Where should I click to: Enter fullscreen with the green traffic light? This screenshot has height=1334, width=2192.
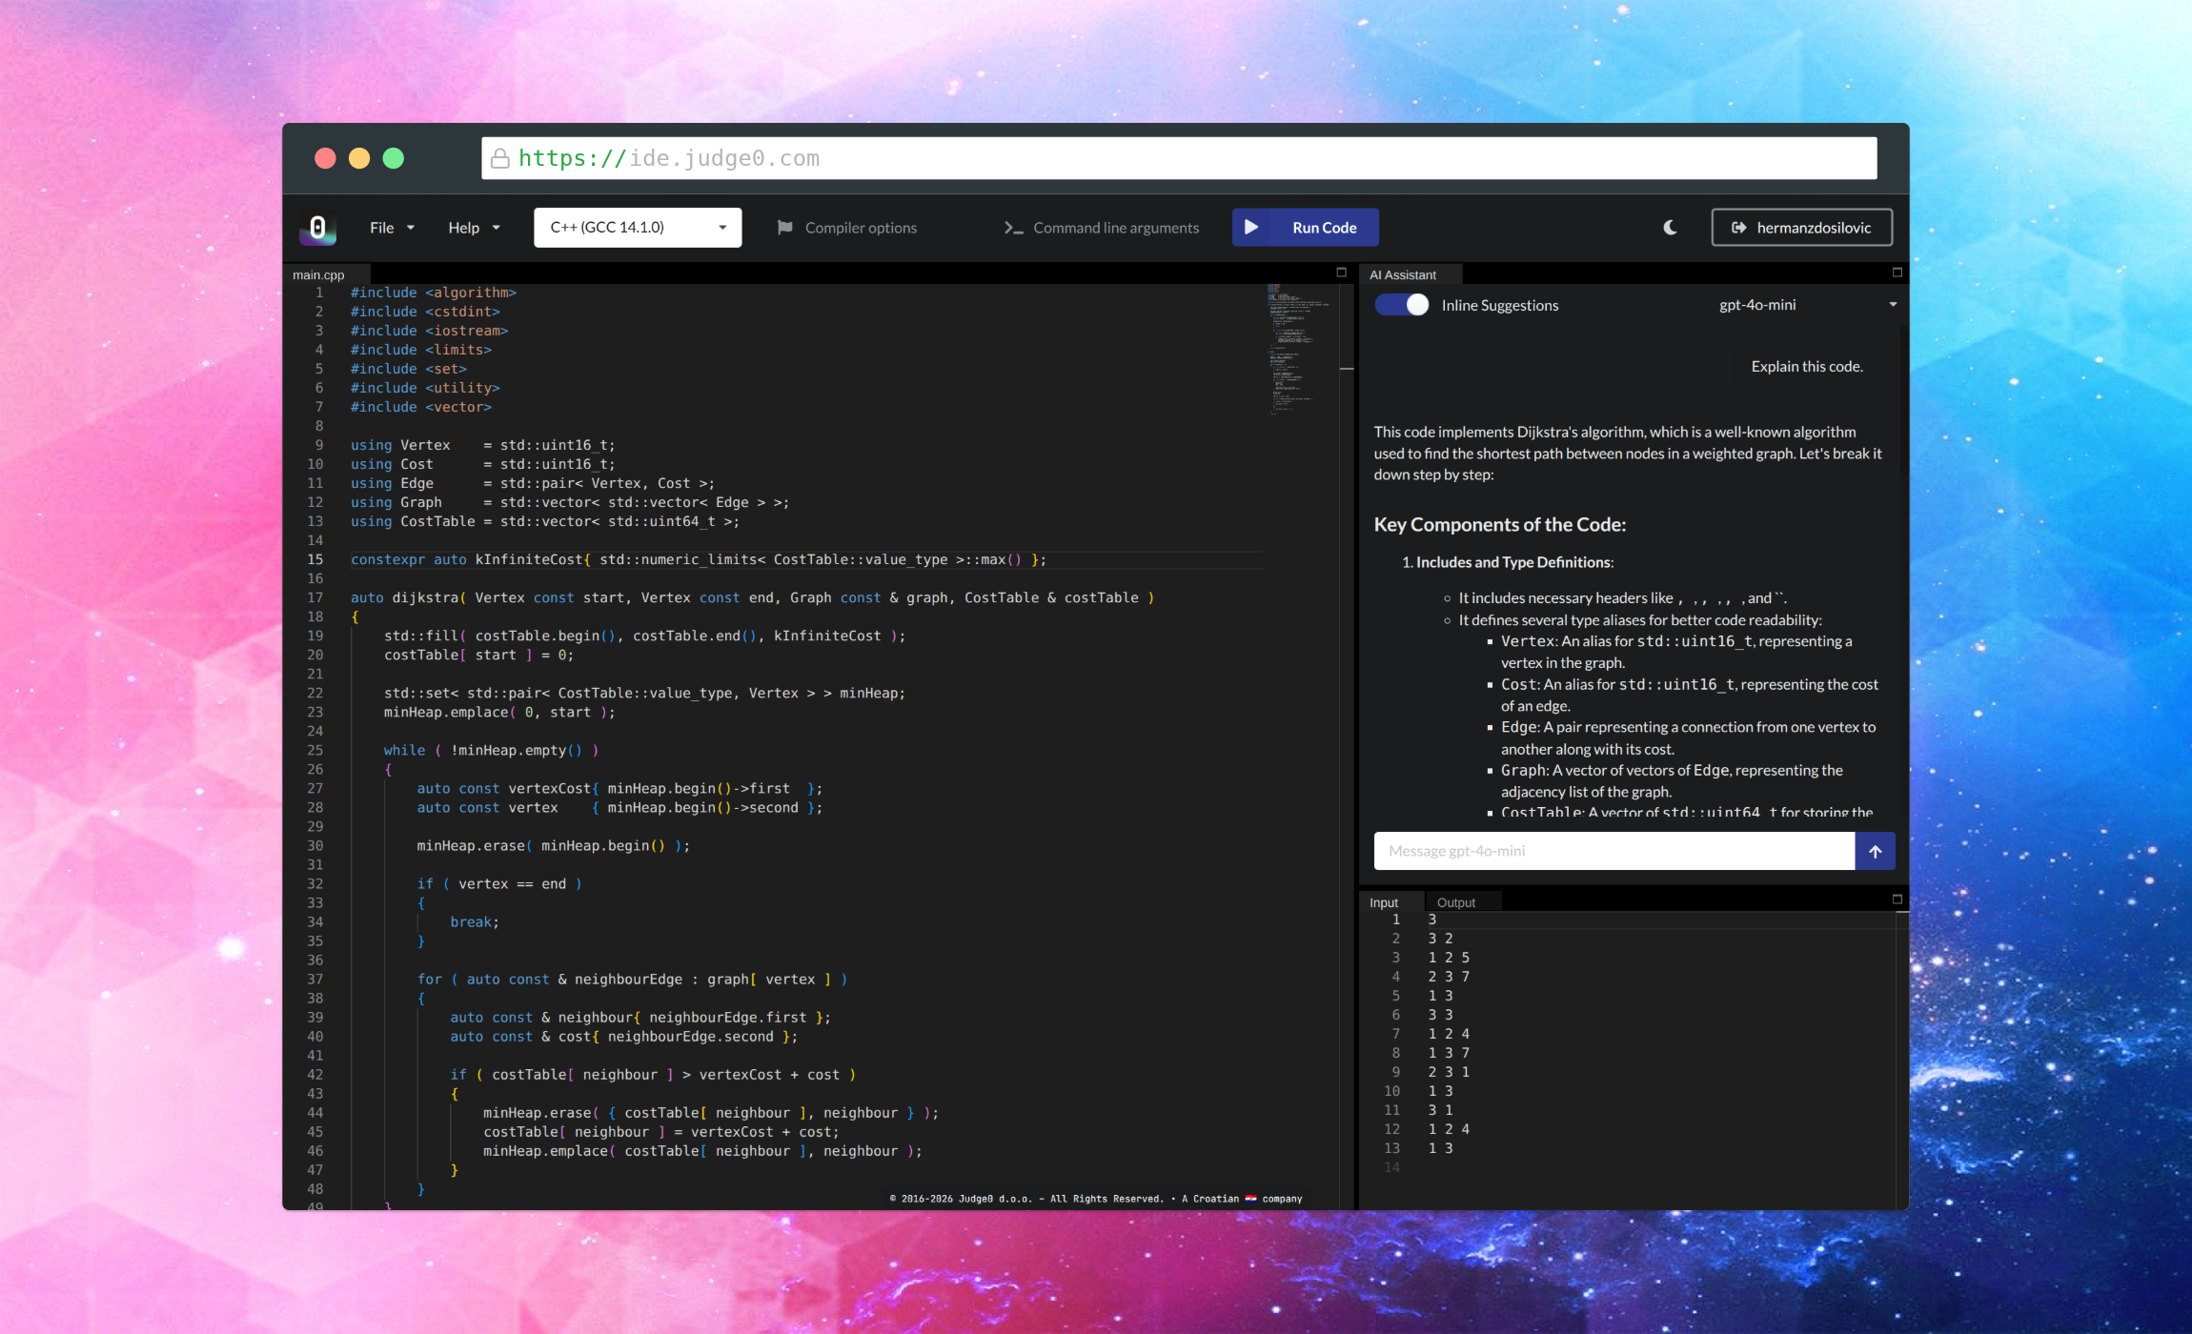coord(393,158)
